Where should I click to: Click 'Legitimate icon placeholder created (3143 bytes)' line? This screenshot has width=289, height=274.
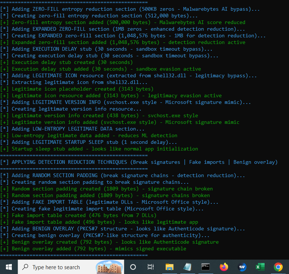click(x=76, y=89)
